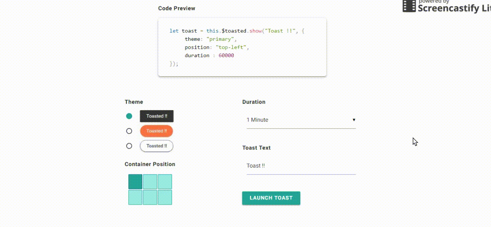Viewport: 491px width, 227px height.
Task: Click the duration 60000 value in code
Action: pyautogui.click(x=226, y=55)
